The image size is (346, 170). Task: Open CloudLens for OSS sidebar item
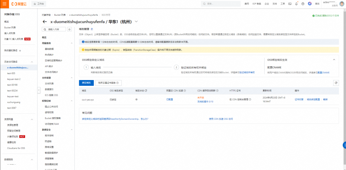(16, 148)
